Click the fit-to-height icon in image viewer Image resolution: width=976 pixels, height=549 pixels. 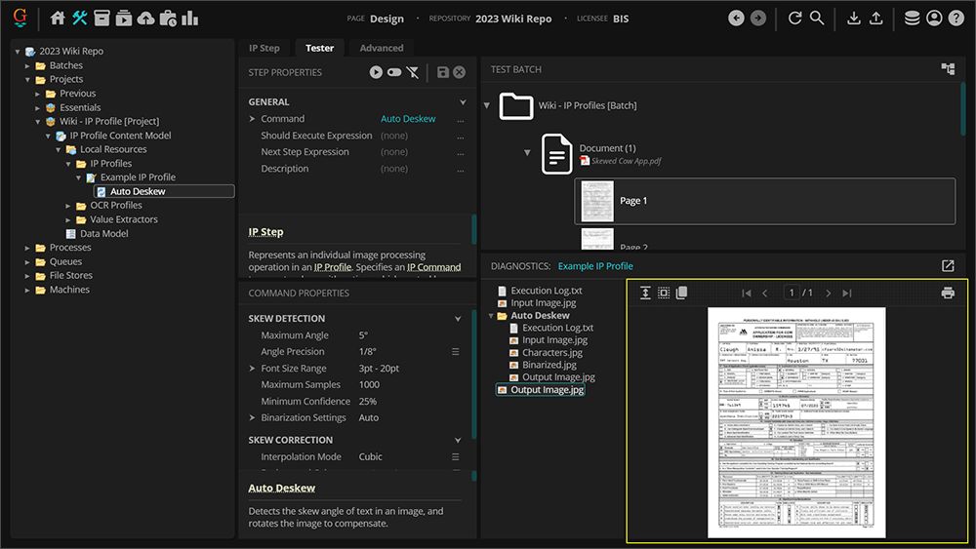tap(645, 293)
